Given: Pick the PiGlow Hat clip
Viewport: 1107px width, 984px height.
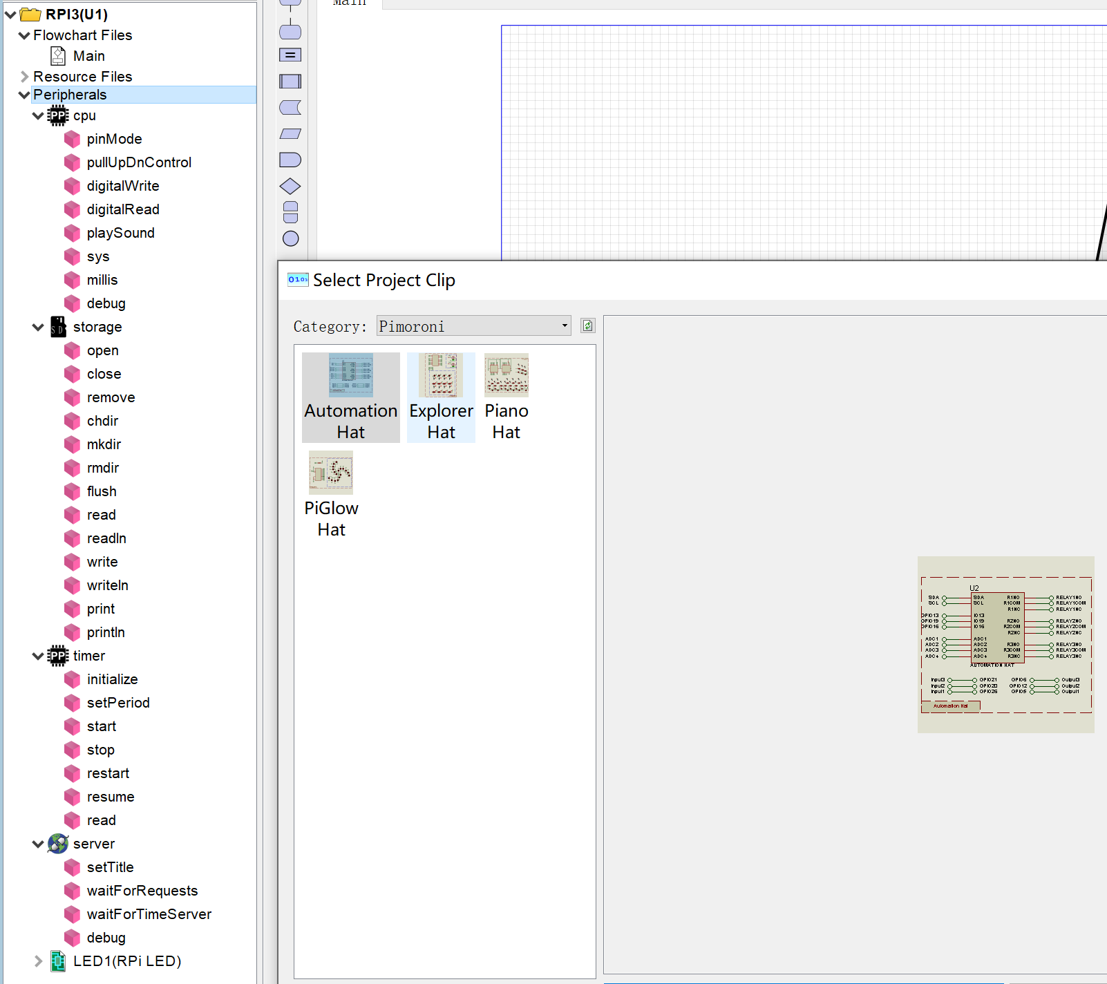Looking at the screenshot, I should (331, 495).
